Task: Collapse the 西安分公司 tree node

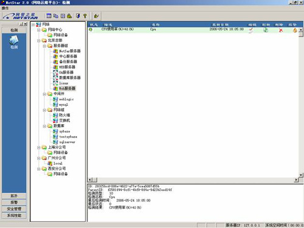Action: click(x=39, y=169)
